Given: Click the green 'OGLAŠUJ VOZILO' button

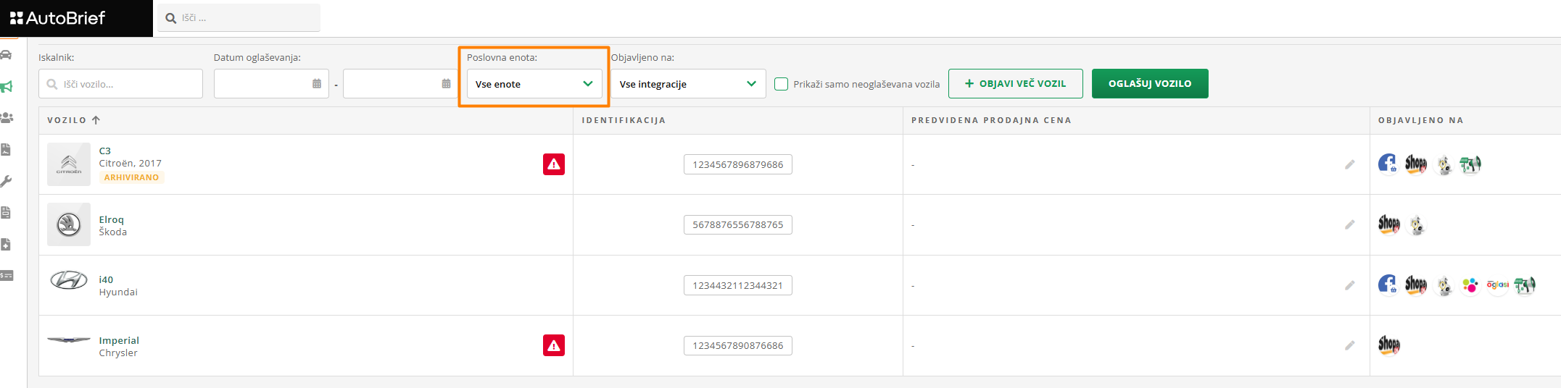Looking at the screenshot, I should coord(1150,83).
